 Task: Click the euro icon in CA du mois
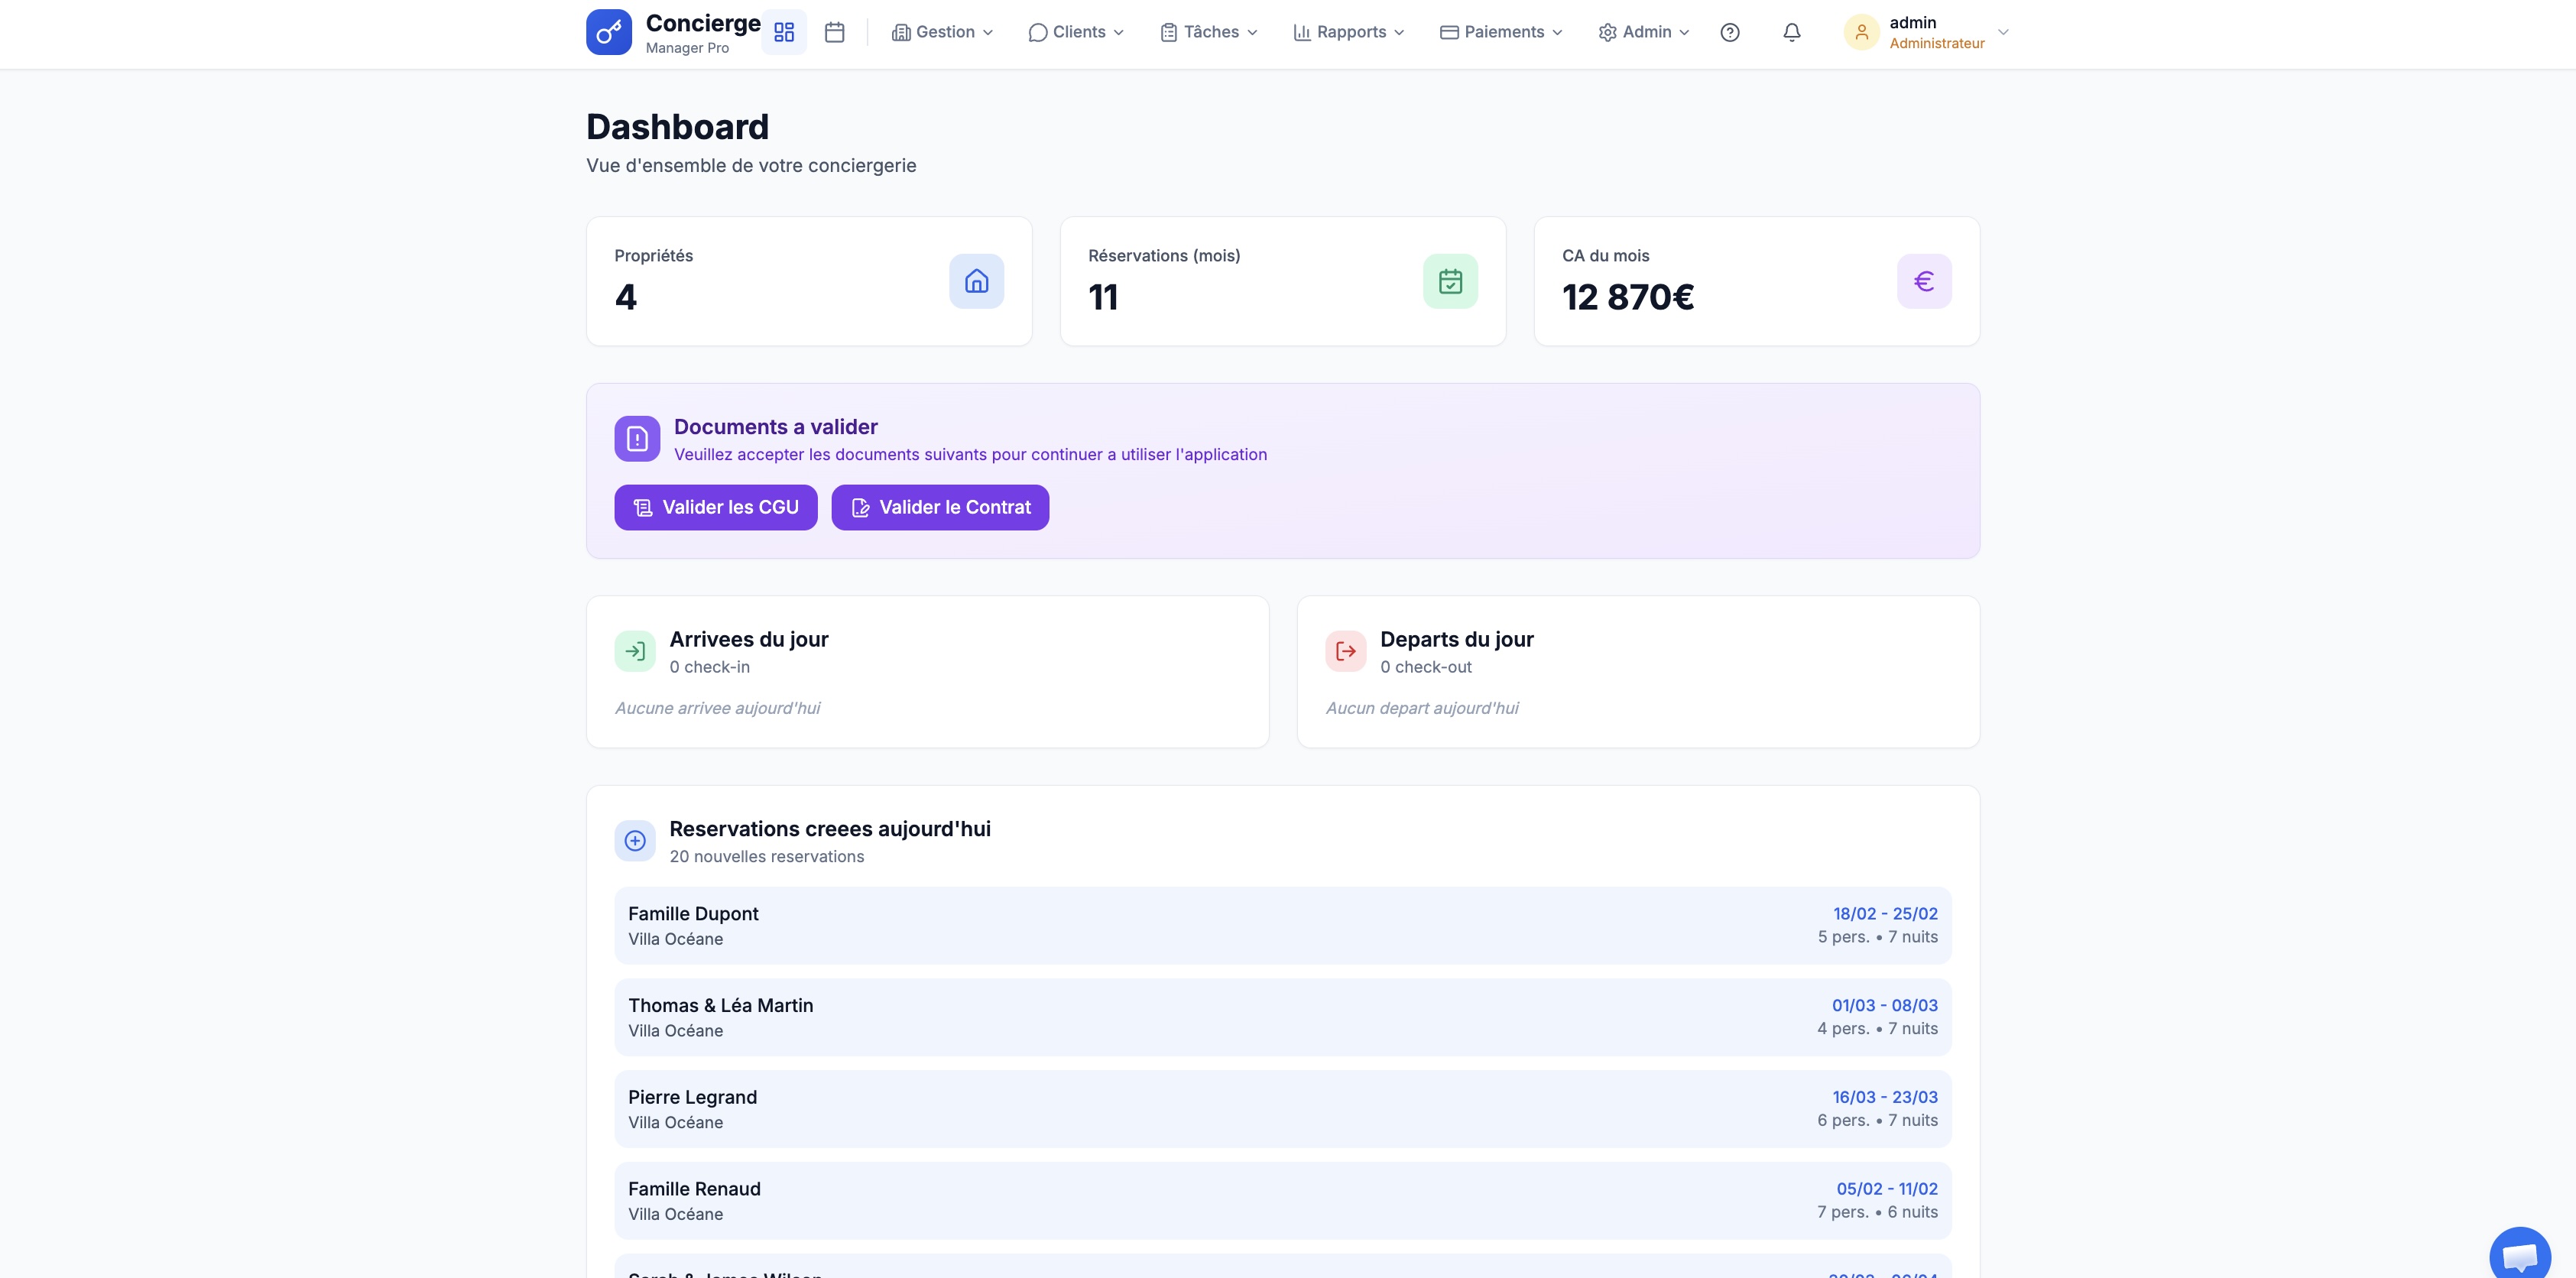1923,281
